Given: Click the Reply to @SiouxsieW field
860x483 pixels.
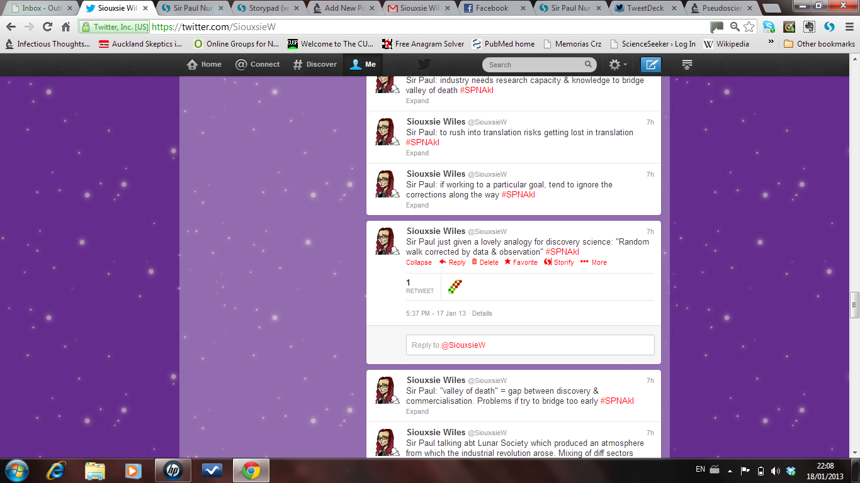Looking at the screenshot, I should (x=530, y=345).
